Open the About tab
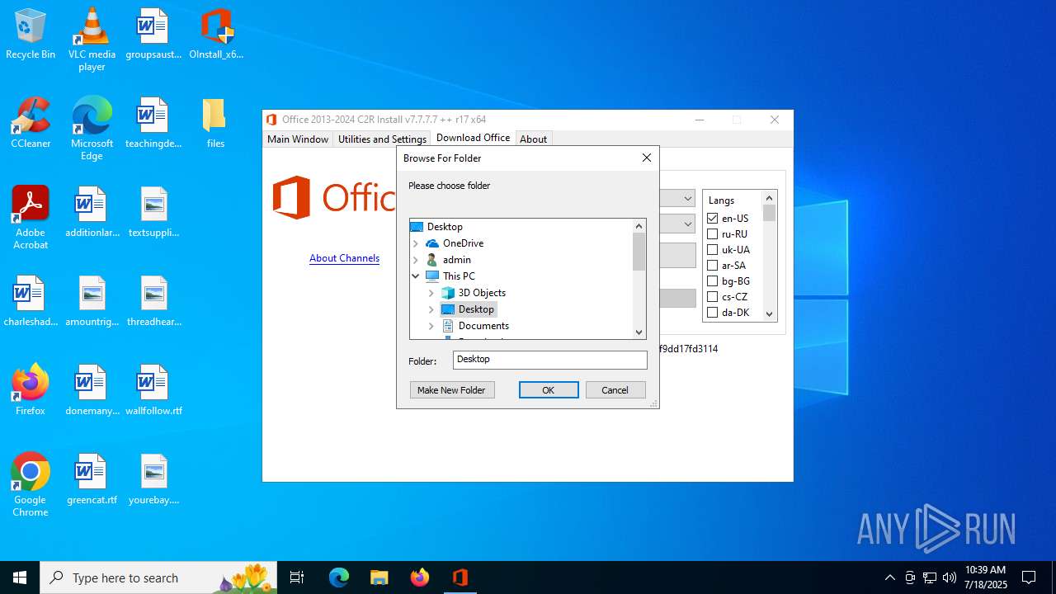This screenshot has height=594, width=1056. 533,139
